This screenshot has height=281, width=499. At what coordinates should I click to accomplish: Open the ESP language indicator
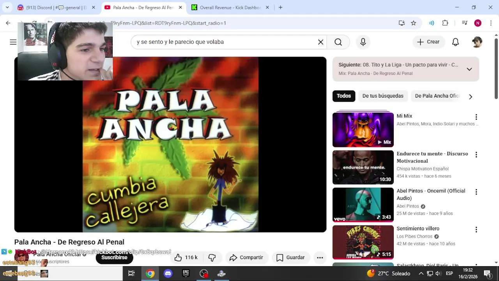(x=449, y=274)
